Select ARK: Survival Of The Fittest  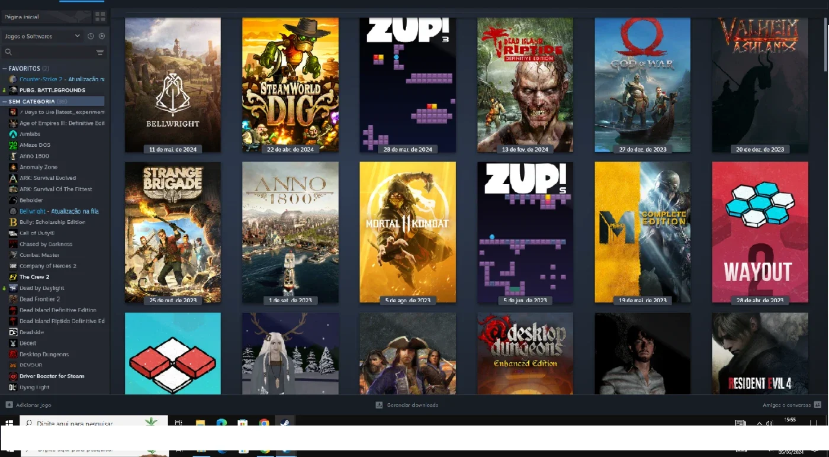tap(56, 189)
